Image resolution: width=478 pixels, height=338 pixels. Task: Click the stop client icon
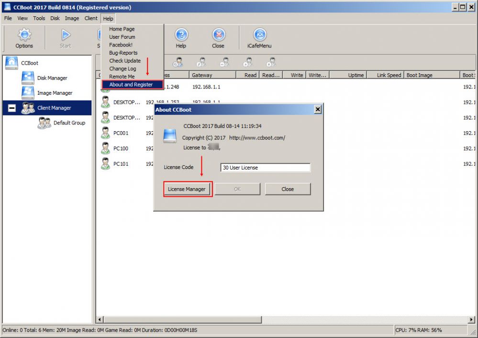tap(271, 62)
